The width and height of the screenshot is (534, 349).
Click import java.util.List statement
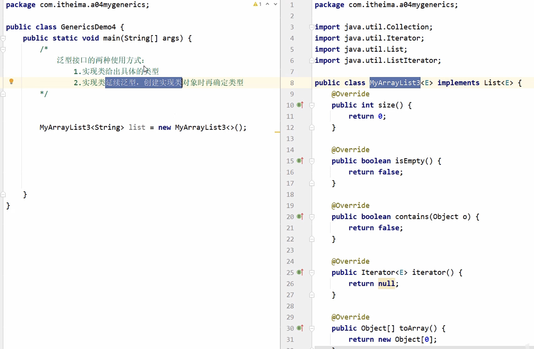[361, 49]
